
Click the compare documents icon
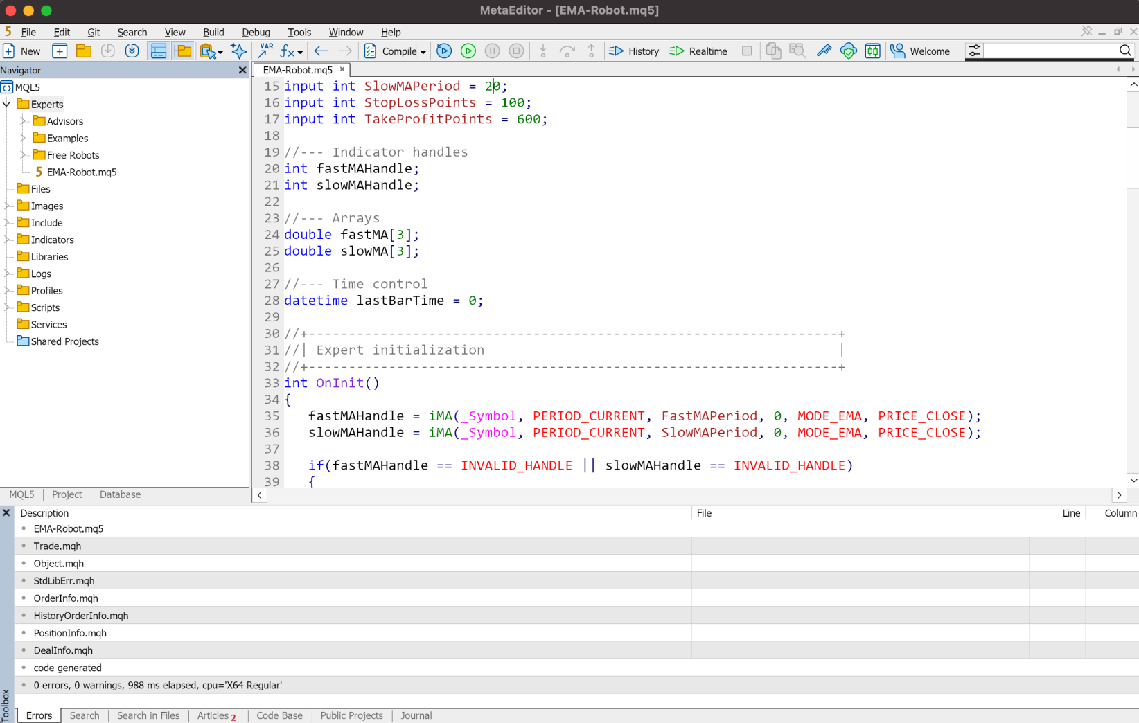coord(773,51)
